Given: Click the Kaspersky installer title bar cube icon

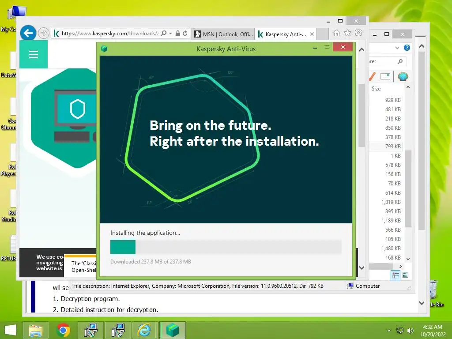Looking at the screenshot, I should (104, 49).
